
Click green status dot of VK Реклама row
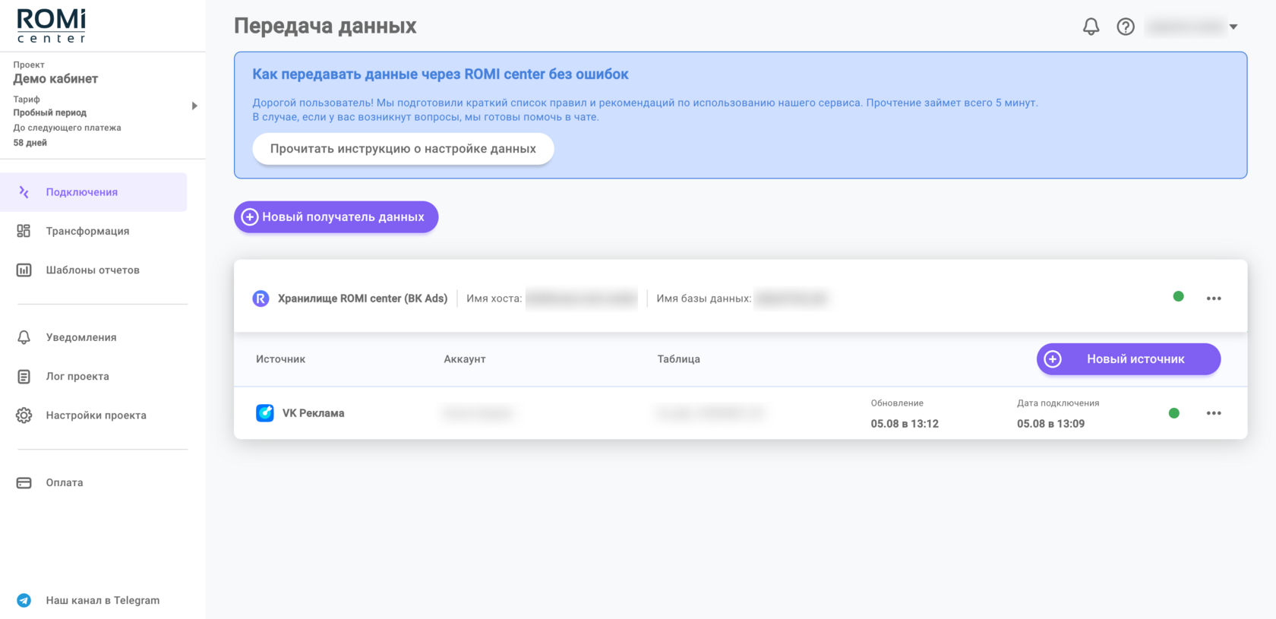(1173, 413)
